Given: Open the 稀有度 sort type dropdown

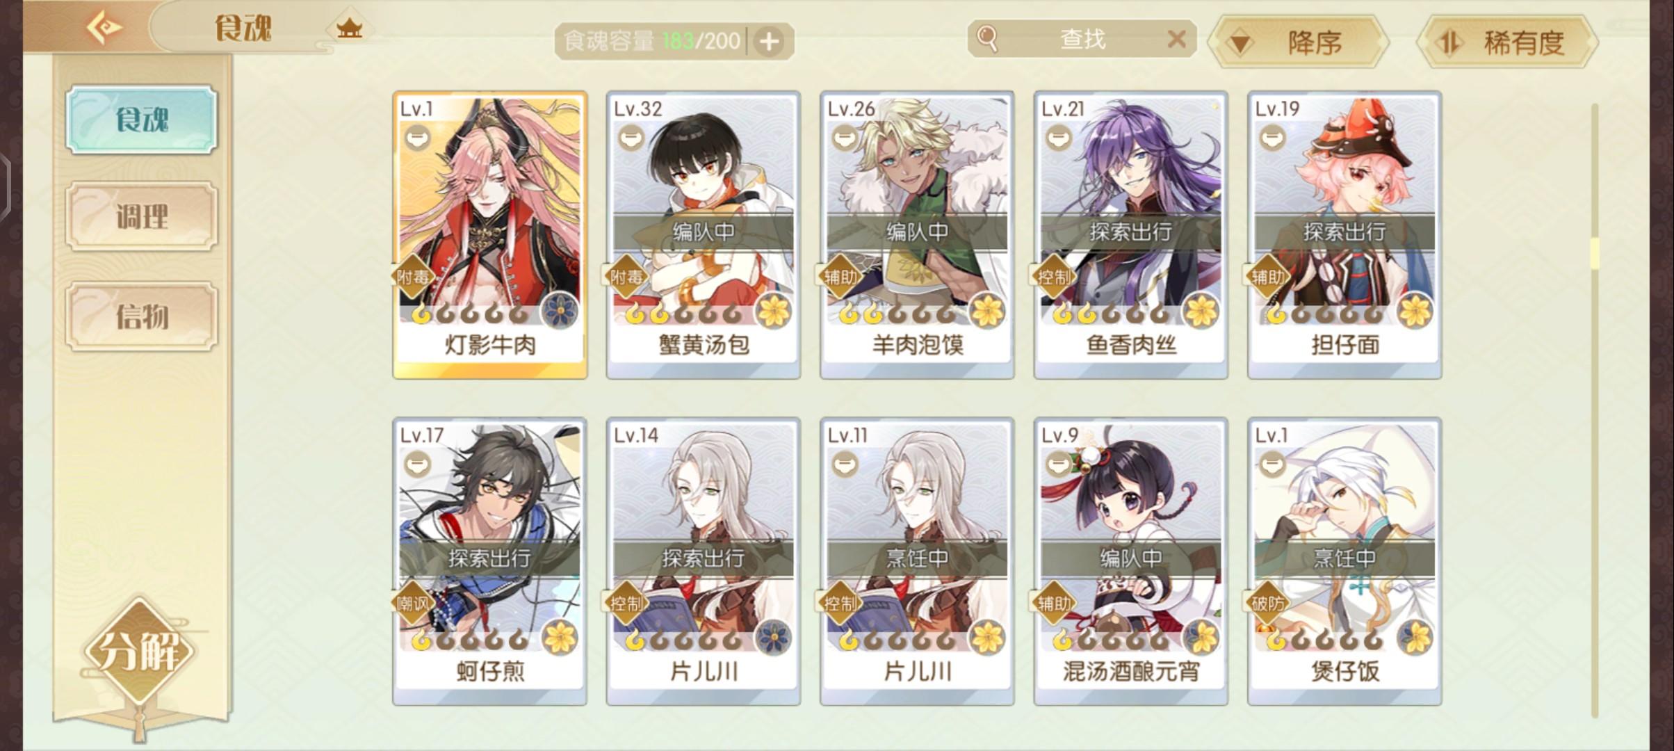Looking at the screenshot, I should tap(1506, 42).
